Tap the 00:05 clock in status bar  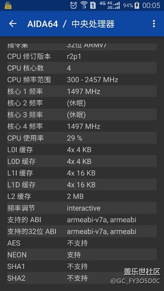[151, 5]
